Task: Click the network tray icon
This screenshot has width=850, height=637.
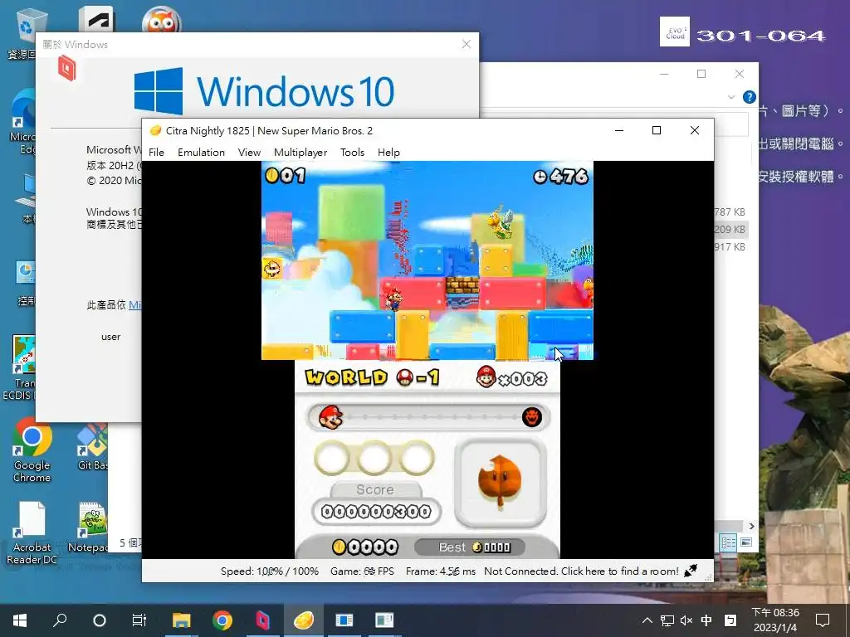Action: pyautogui.click(x=667, y=620)
